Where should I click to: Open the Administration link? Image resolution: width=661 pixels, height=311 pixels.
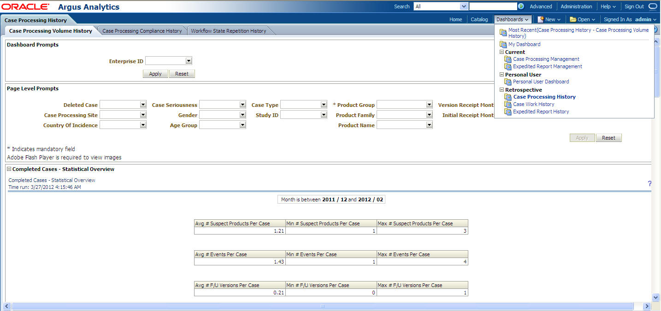[x=576, y=6]
